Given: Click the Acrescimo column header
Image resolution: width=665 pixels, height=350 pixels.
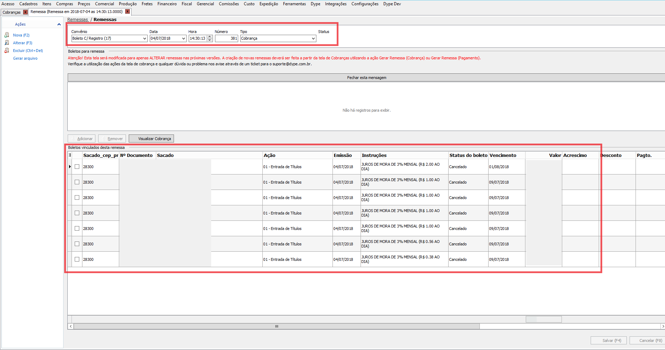Looking at the screenshot, I should 580,155.
